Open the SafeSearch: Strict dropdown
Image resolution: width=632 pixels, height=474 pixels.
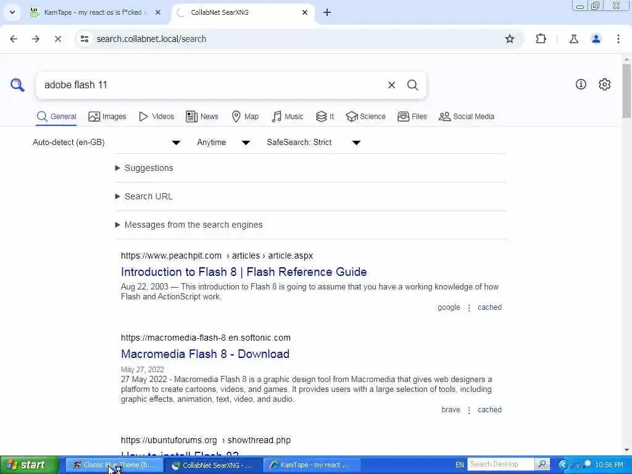tap(314, 143)
